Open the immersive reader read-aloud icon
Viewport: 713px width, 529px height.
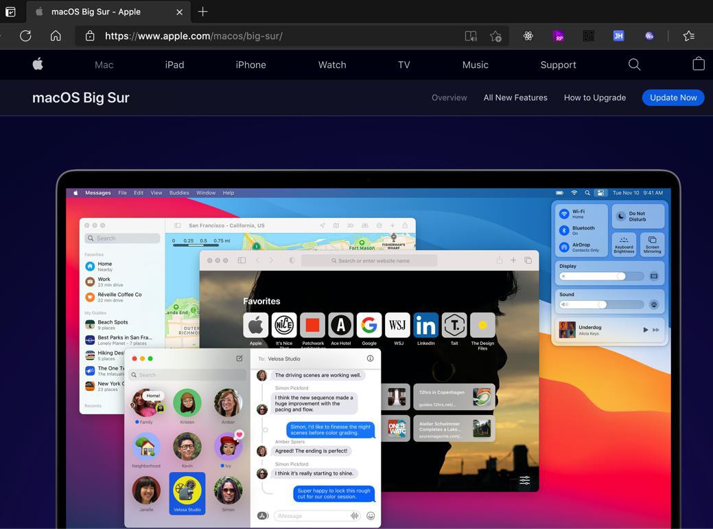point(471,36)
